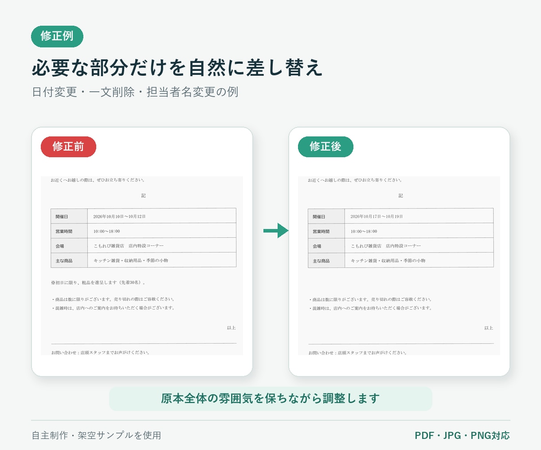This screenshot has width=541, height=450.
Task: Select こもれび雑貨店 店内特設コーナー in 修正前 table
Action: coord(129,246)
